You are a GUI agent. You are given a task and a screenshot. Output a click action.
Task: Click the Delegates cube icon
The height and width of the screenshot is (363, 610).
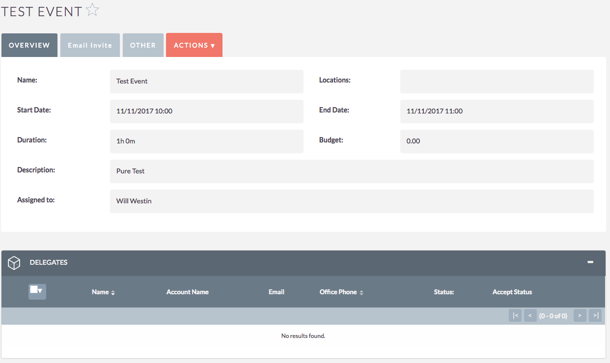click(14, 263)
